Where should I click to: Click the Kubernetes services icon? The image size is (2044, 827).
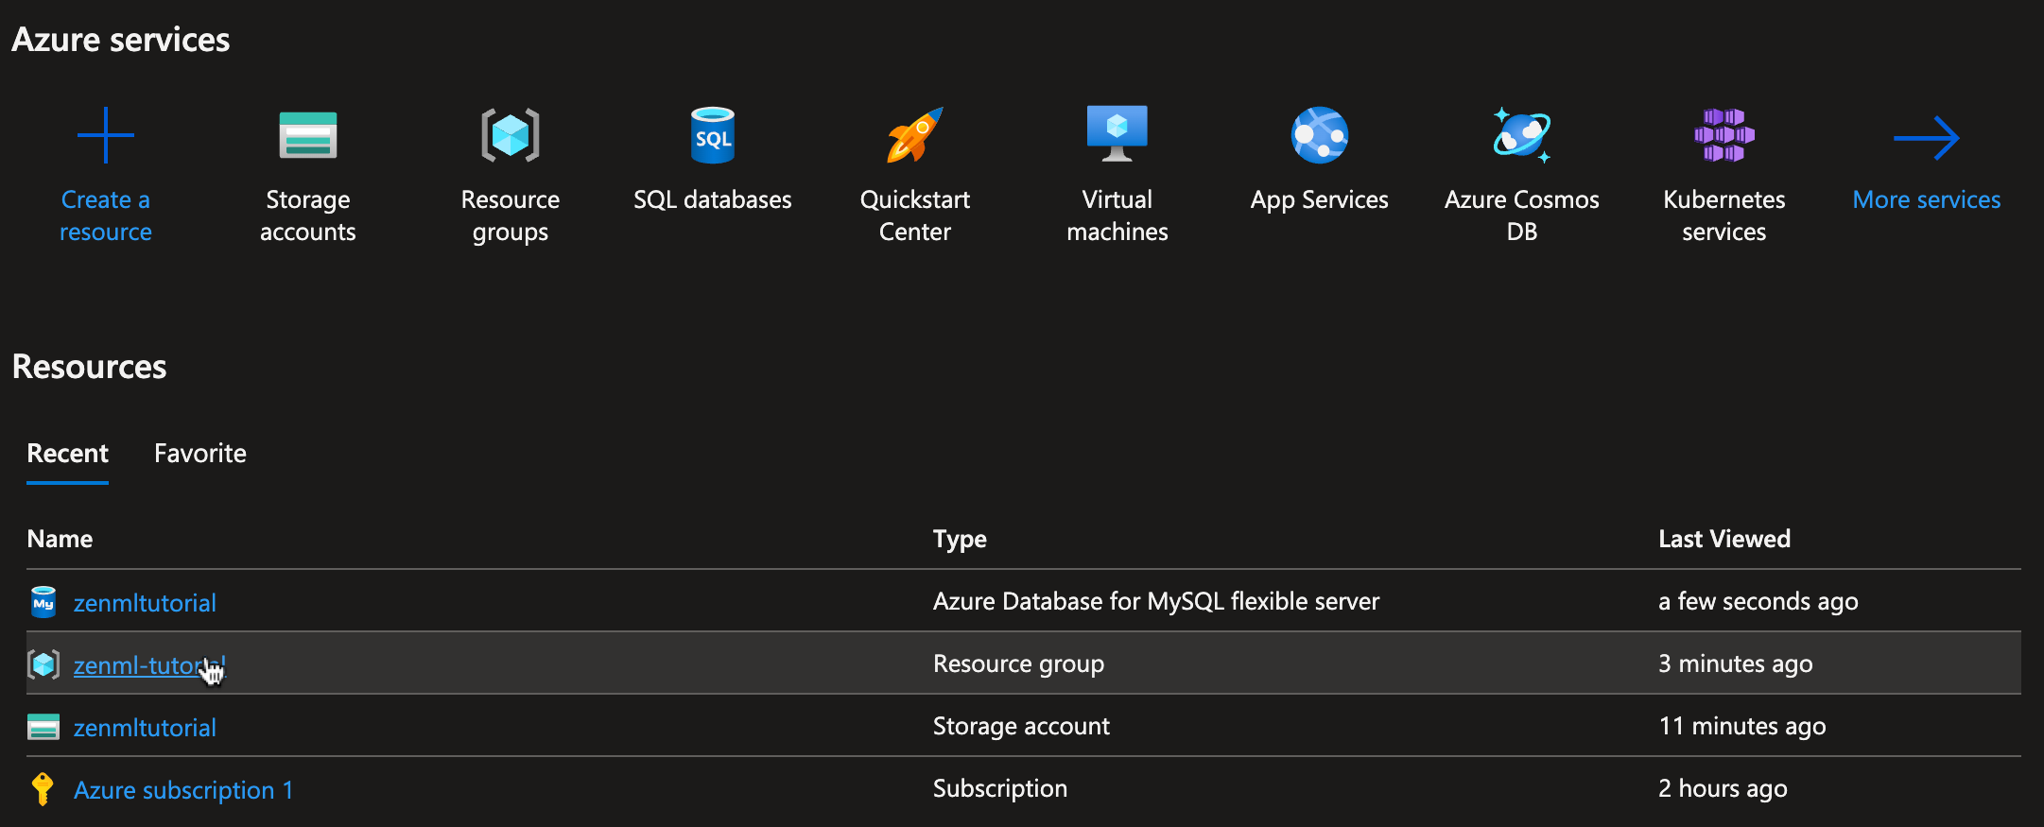click(x=1724, y=135)
